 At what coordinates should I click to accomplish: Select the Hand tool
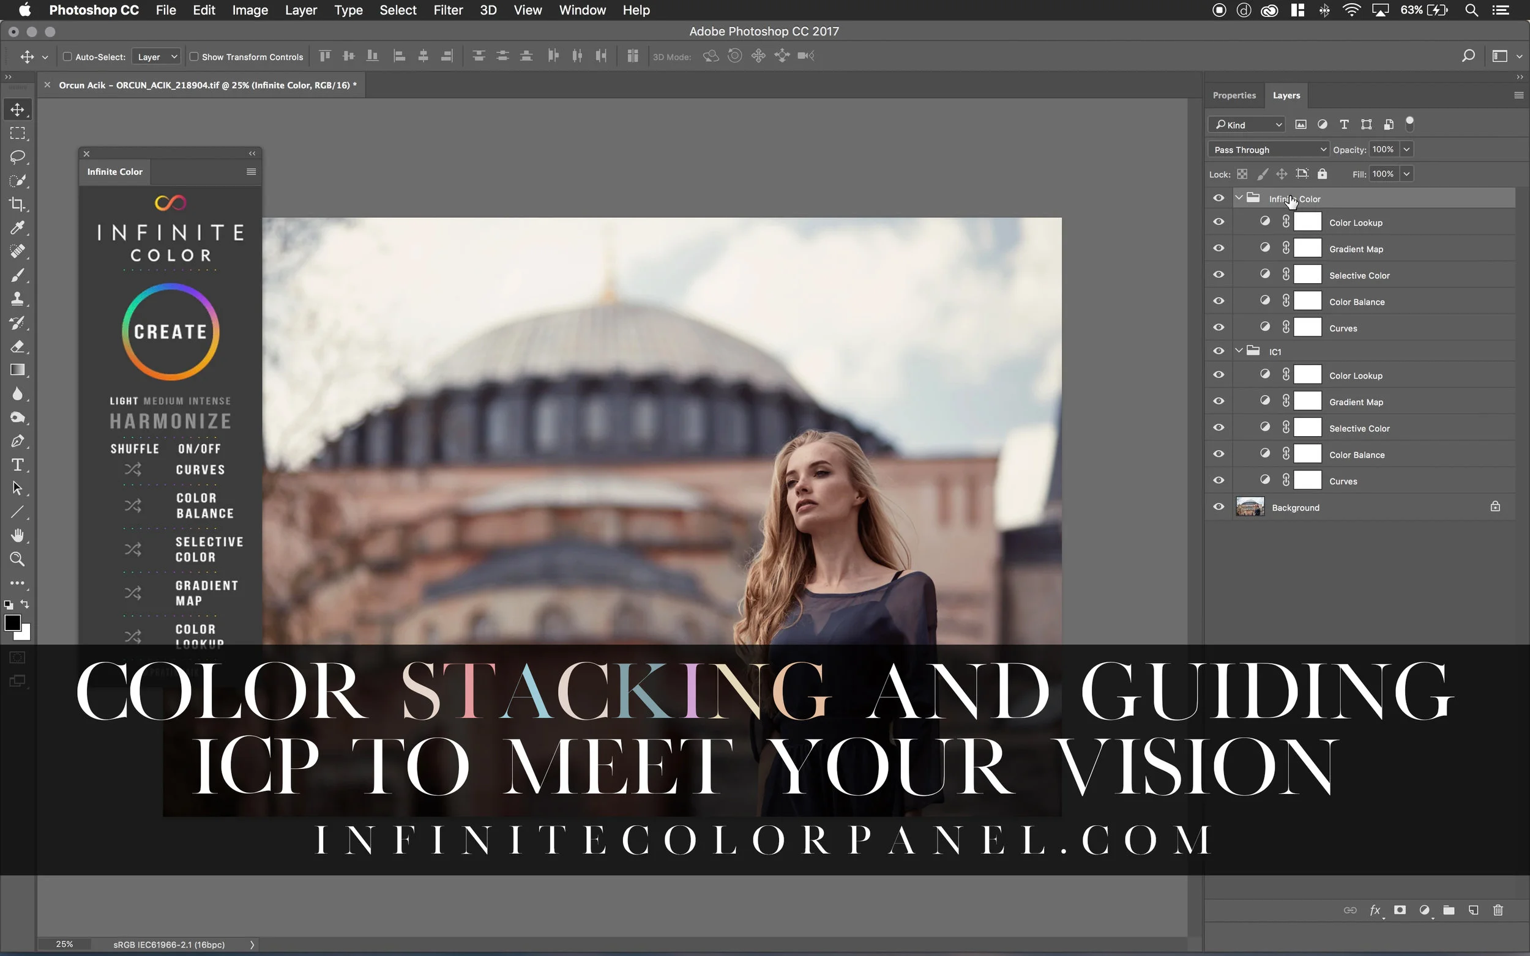click(x=17, y=536)
